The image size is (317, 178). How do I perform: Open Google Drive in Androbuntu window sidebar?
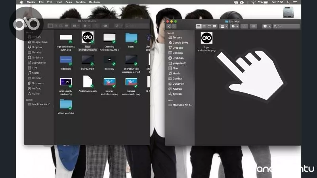[38, 42]
